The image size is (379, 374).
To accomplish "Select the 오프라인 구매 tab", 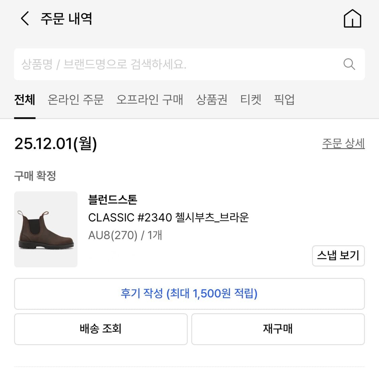I will click(x=150, y=100).
